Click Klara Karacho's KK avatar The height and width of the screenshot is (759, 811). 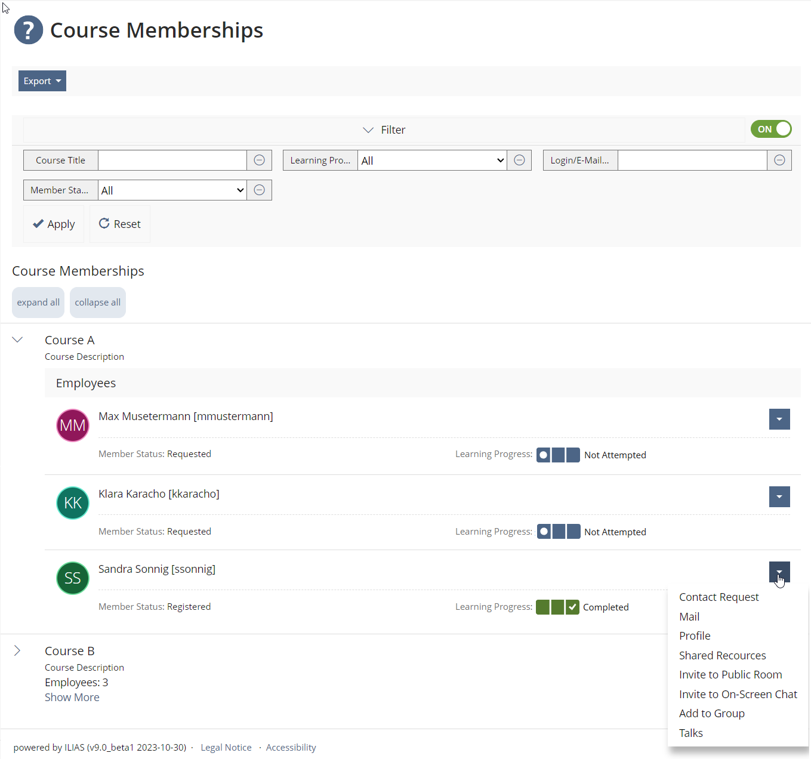[73, 503]
